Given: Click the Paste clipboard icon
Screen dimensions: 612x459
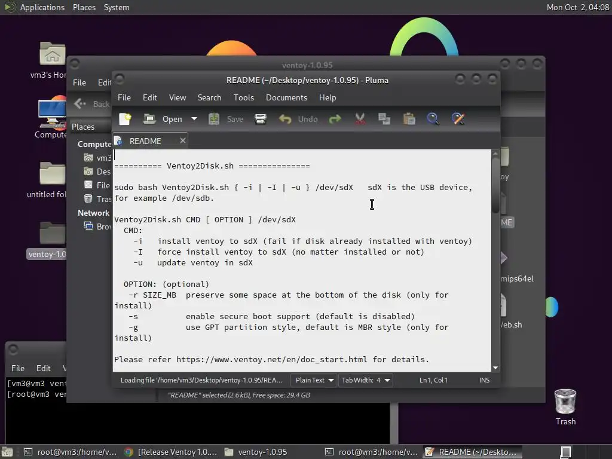Looking at the screenshot, I should tap(409, 119).
